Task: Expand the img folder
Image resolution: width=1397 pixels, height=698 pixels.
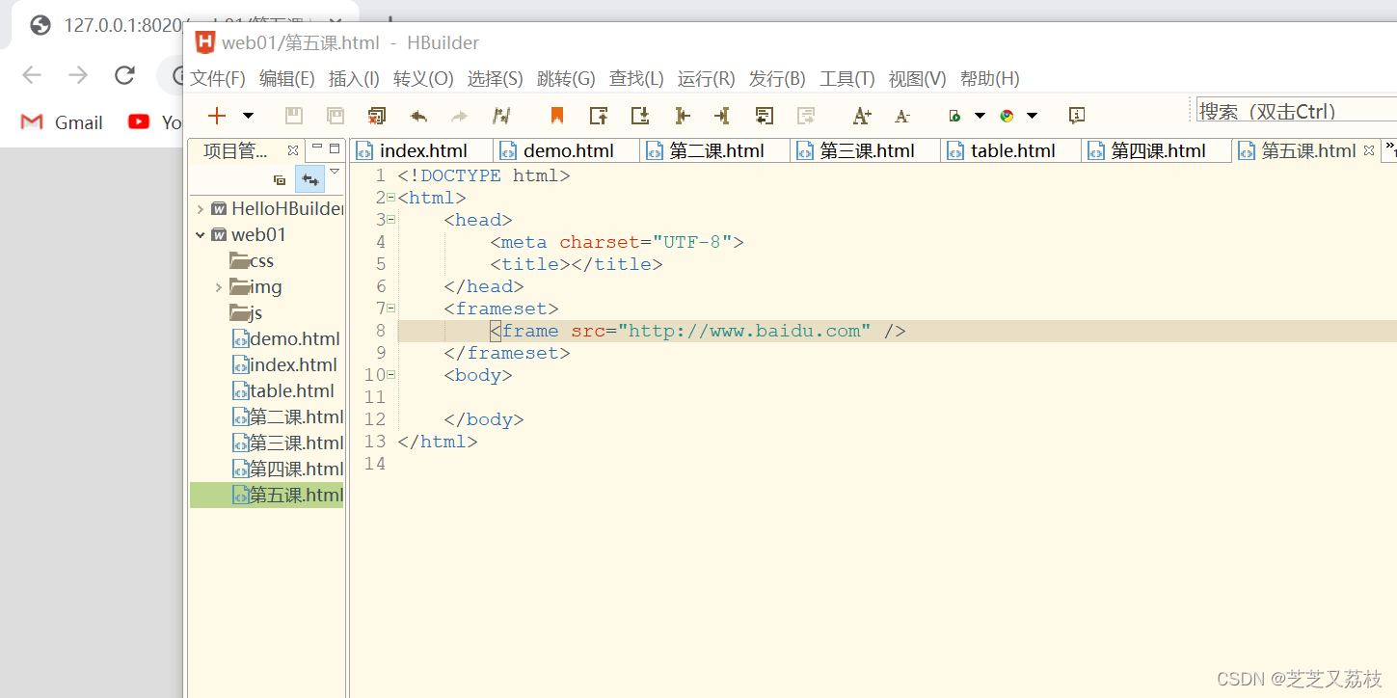Action: point(219,287)
